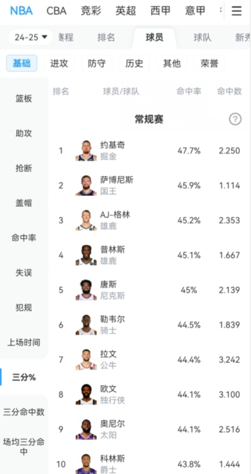The width and height of the screenshot is (251, 474).
Task: Tap 欧文 player avatar
Action: pos(86,395)
